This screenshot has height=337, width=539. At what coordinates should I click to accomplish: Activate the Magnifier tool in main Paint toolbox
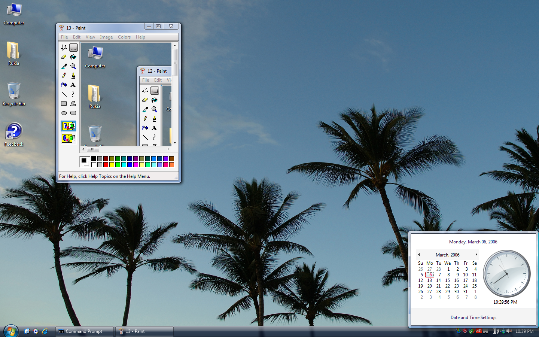[73, 66]
